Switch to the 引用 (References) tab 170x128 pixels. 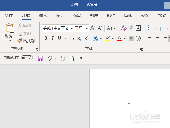point(94,15)
